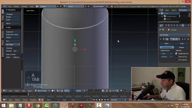
Task: Move modifier up in stack
Action: [x=183, y=39]
